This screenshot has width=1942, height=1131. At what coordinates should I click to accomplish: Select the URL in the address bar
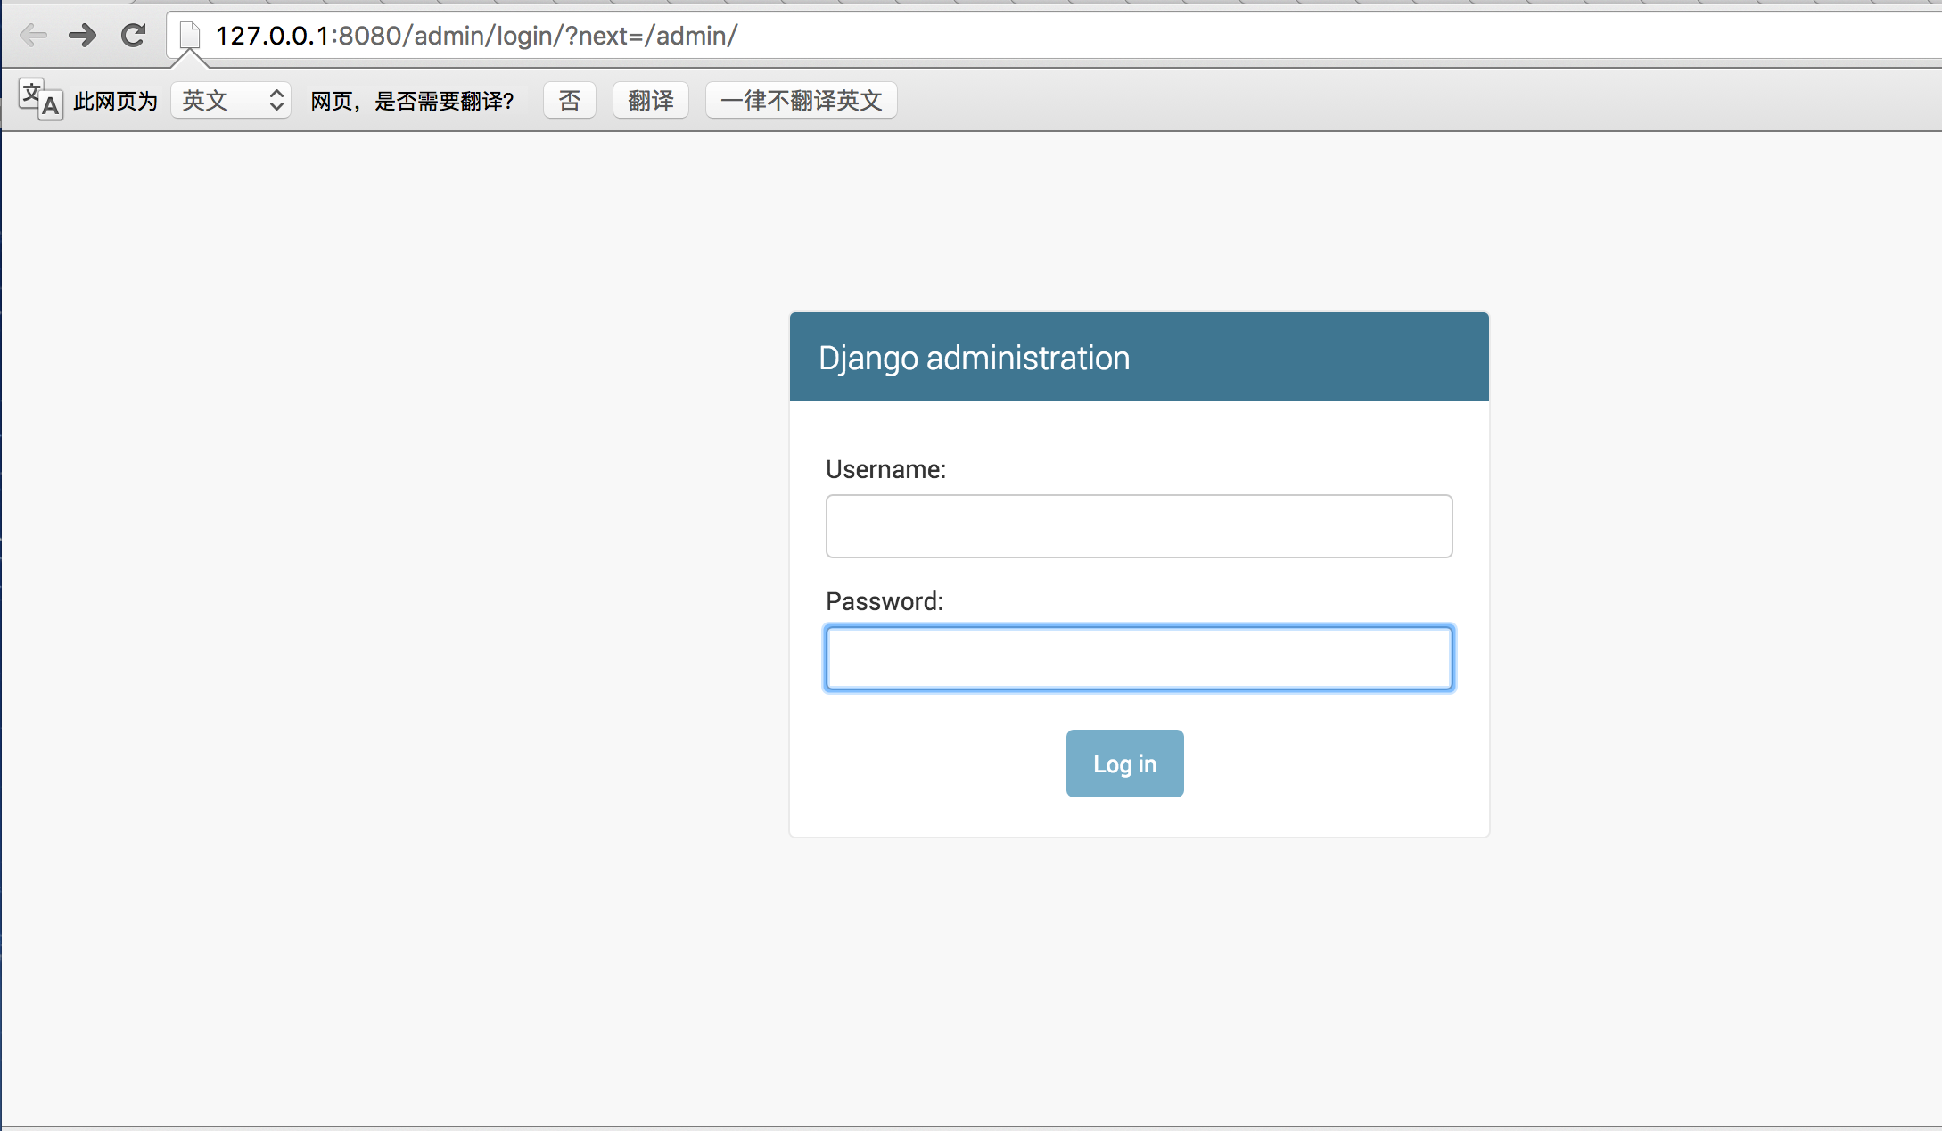[x=476, y=36]
